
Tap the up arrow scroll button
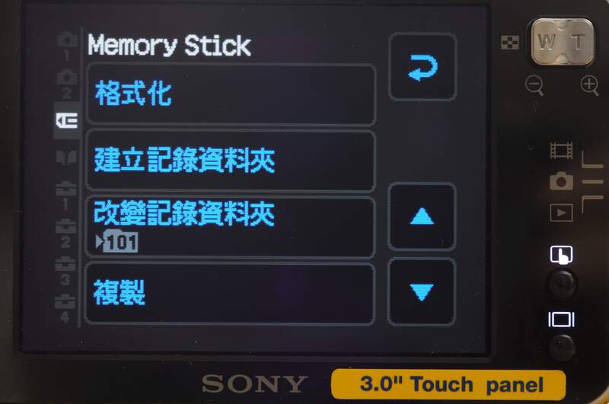[x=422, y=216]
